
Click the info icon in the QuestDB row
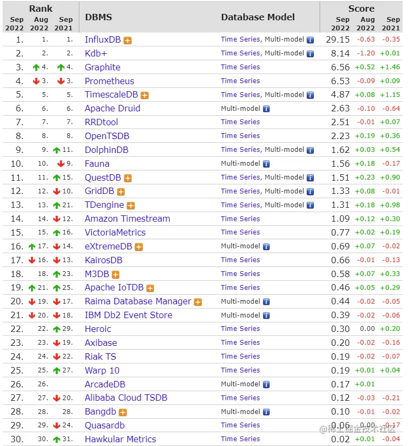[x=310, y=178]
